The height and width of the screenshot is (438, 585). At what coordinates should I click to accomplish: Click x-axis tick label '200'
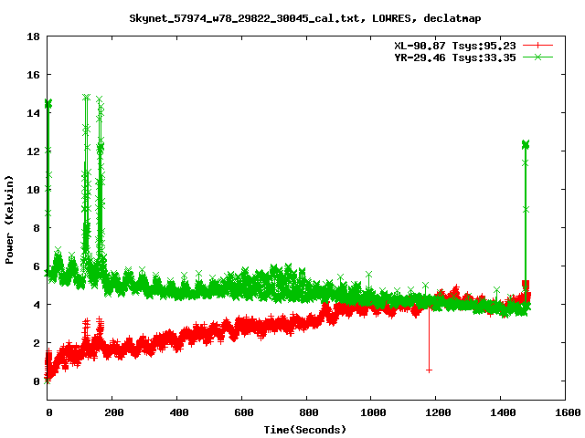[x=113, y=412]
